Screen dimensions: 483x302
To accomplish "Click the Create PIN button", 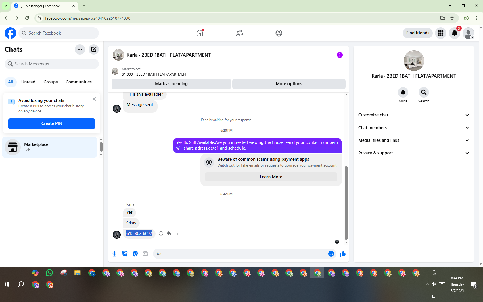I will [x=52, y=124].
